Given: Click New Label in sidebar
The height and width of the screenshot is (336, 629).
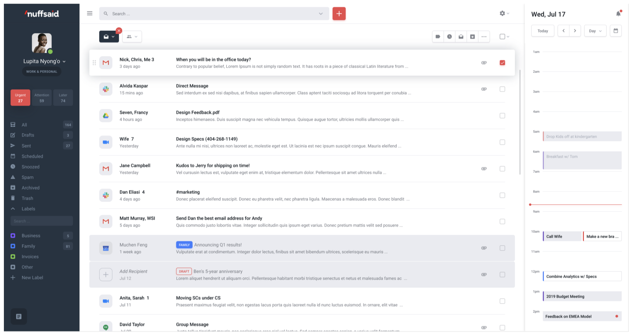Looking at the screenshot, I should click(x=32, y=277).
